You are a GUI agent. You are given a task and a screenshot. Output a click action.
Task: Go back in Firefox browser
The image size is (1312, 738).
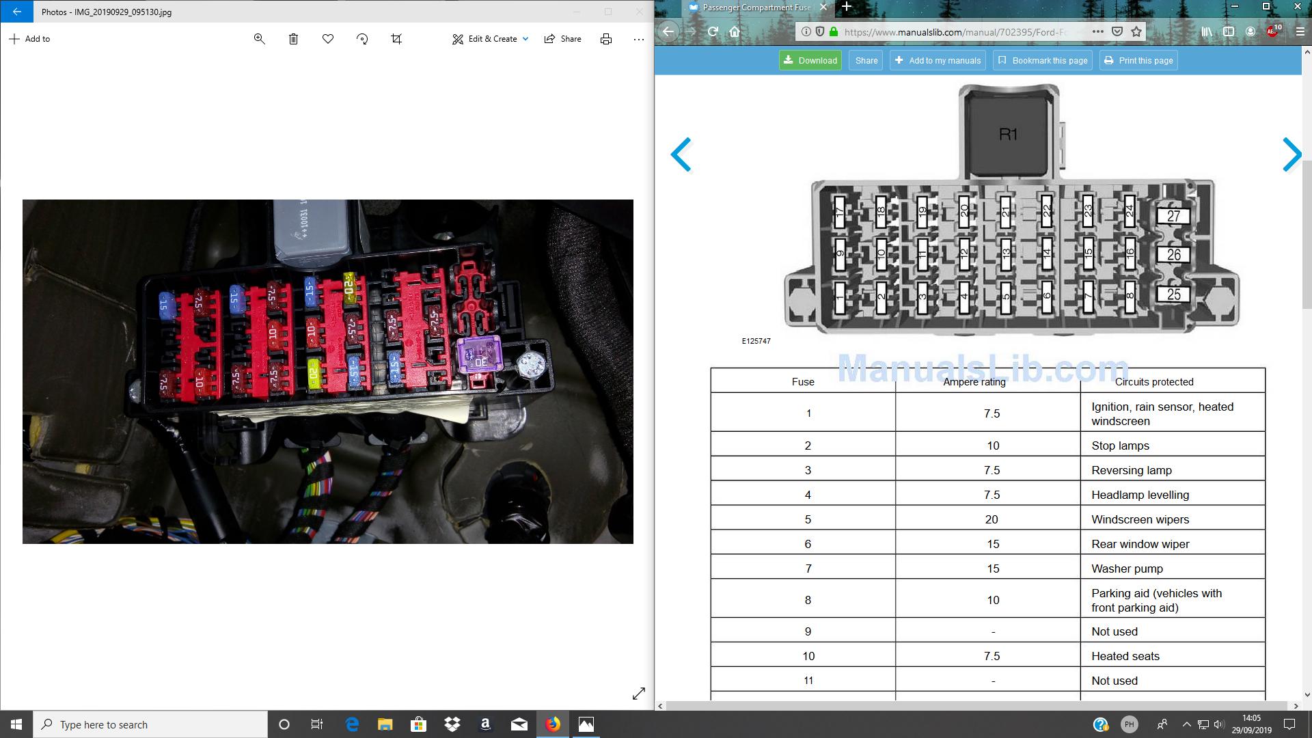point(668,31)
